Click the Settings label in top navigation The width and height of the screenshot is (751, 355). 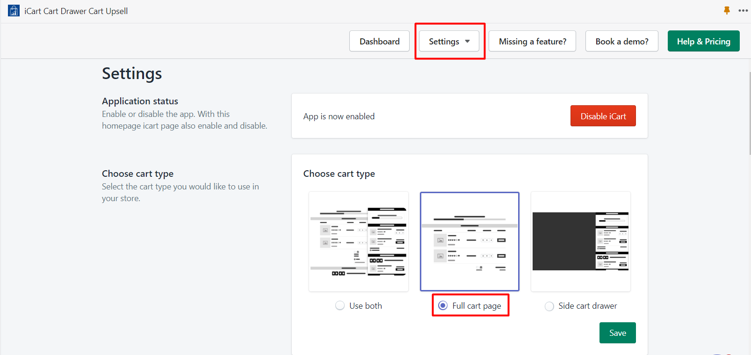[444, 41]
